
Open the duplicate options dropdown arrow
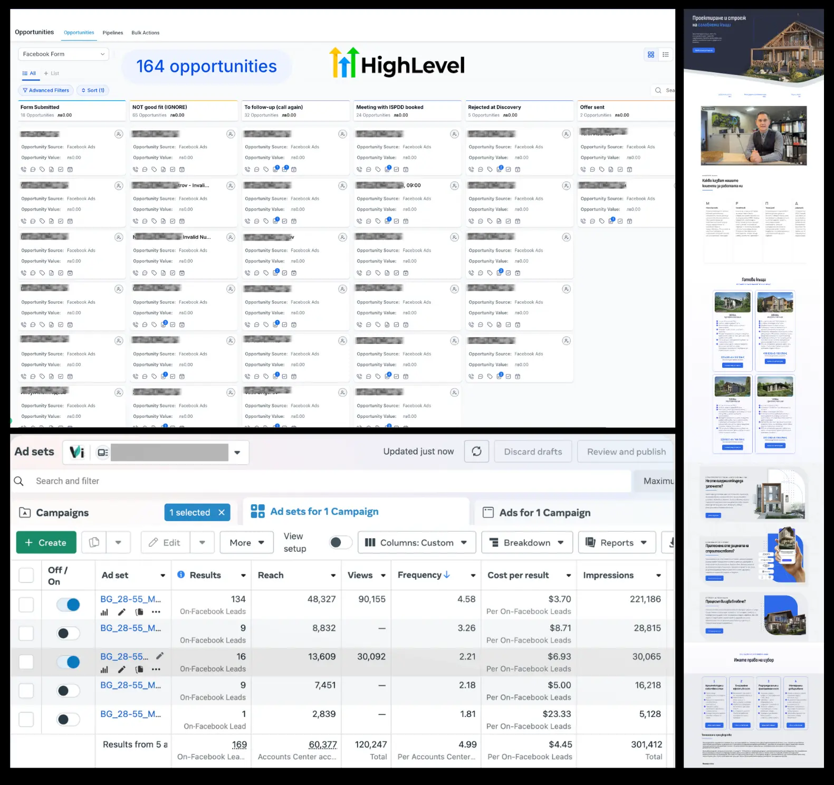118,542
